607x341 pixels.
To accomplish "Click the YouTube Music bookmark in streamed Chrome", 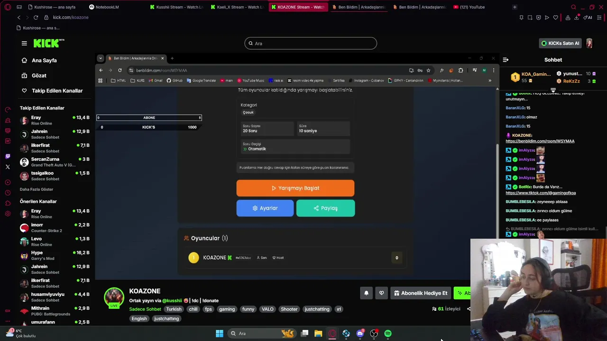I will pos(250,81).
